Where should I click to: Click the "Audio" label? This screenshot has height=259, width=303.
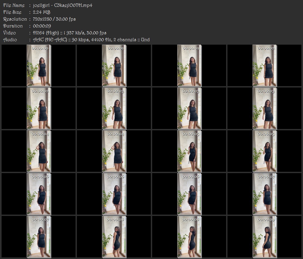tap(10, 40)
